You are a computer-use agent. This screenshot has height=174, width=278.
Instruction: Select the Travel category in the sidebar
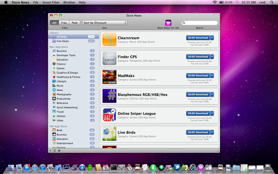[74, 112]
